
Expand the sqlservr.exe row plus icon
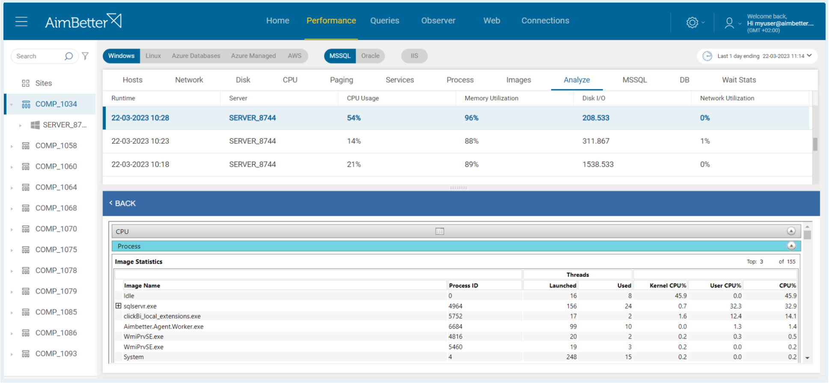click(118, 306)
